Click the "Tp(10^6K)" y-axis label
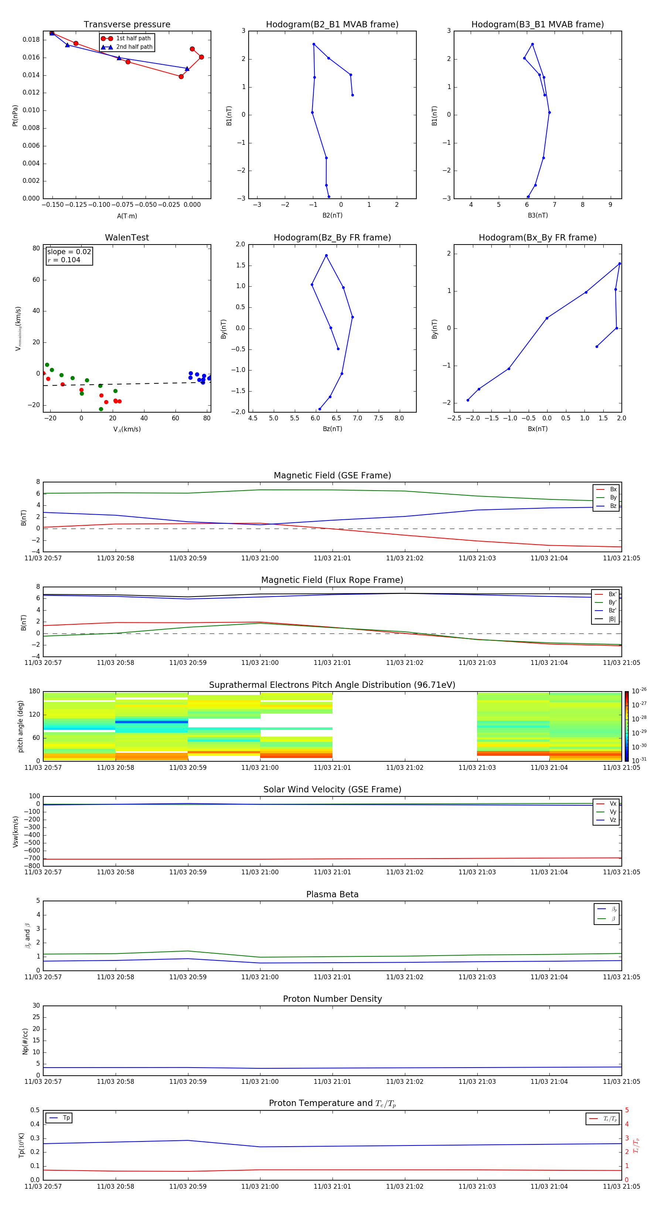 click(x=21, y=1145)
